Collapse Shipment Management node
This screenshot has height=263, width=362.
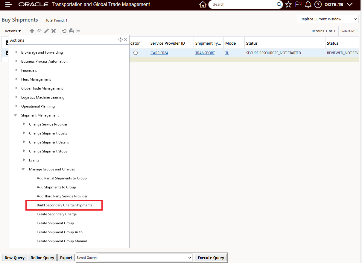pos(16,115)
